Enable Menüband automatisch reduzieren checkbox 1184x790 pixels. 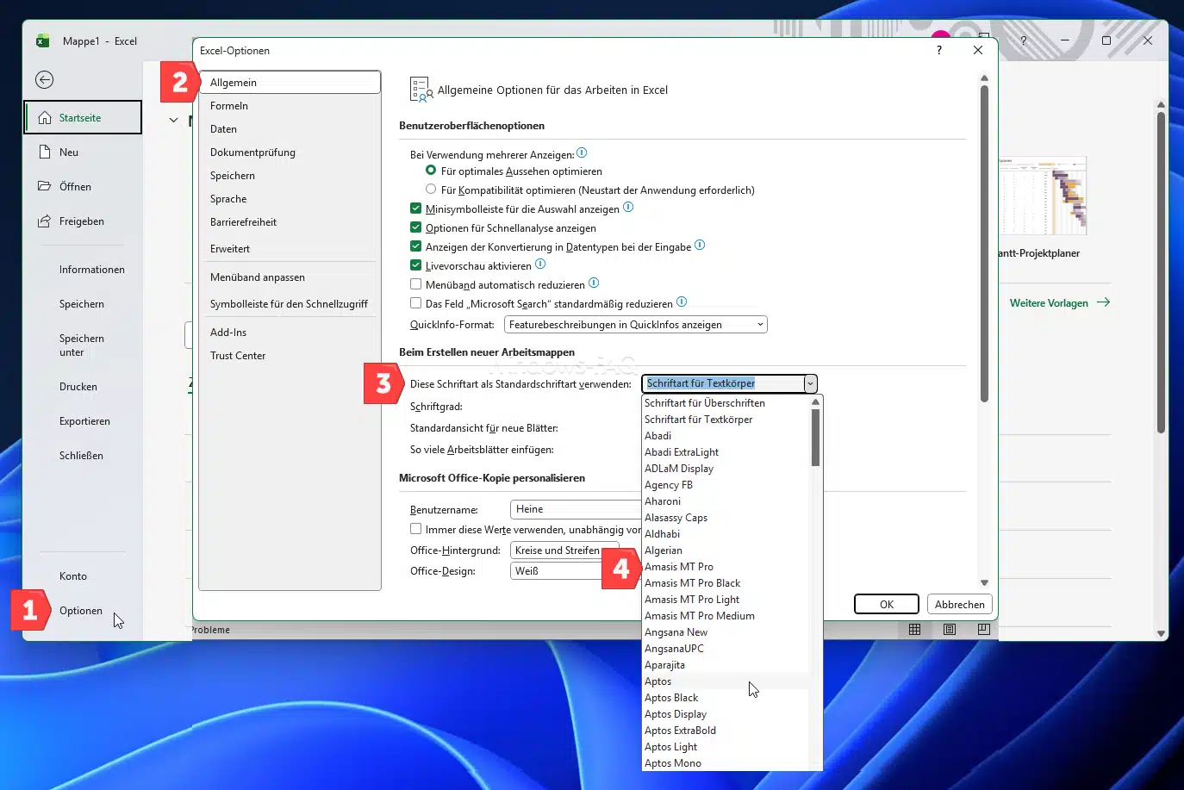pos(416,284)
